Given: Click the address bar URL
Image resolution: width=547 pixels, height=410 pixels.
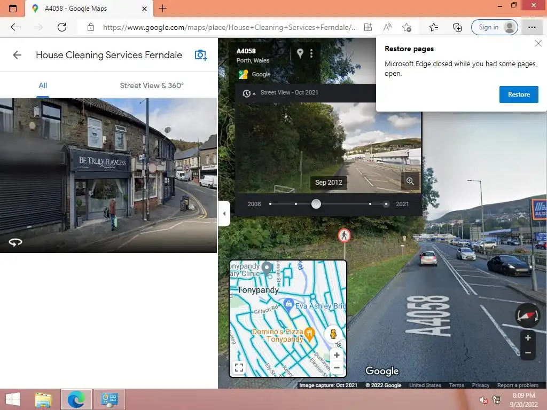Looking at the screenshot, I should tap(230, 28).
